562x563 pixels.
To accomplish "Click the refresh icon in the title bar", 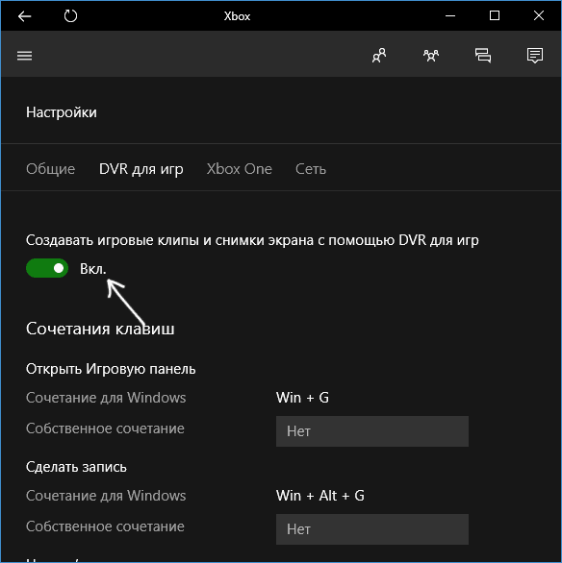I will pyautogui.click(x=70, y=16).
